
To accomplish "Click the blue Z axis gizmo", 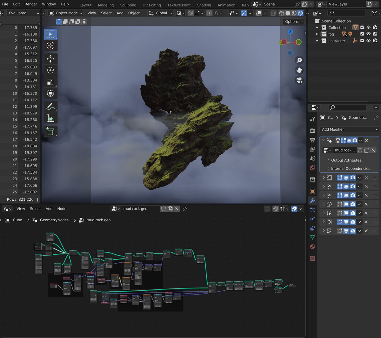I will coord(290,32).
